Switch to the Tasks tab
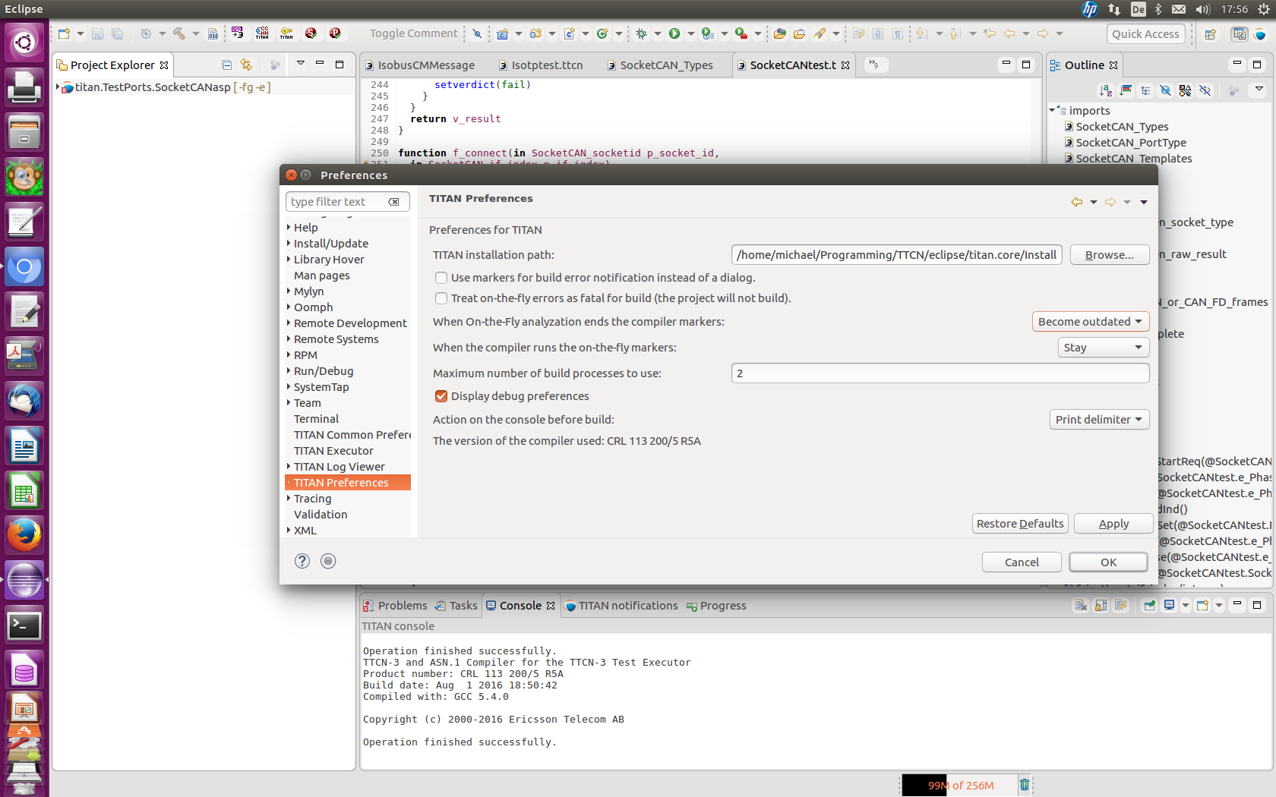 pyautogui.click(x=456, y=606)
